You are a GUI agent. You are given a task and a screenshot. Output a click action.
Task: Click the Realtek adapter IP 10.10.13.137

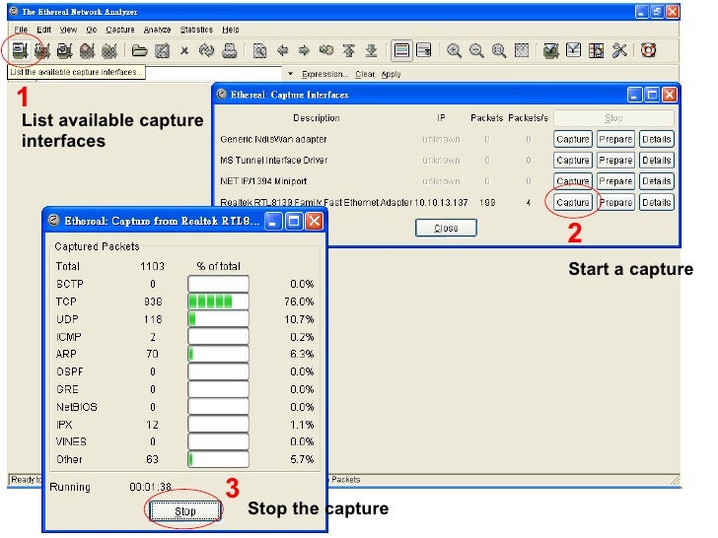(441, 202)
